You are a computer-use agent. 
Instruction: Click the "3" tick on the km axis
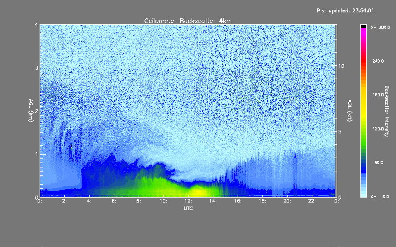click(x=37, y=68)
